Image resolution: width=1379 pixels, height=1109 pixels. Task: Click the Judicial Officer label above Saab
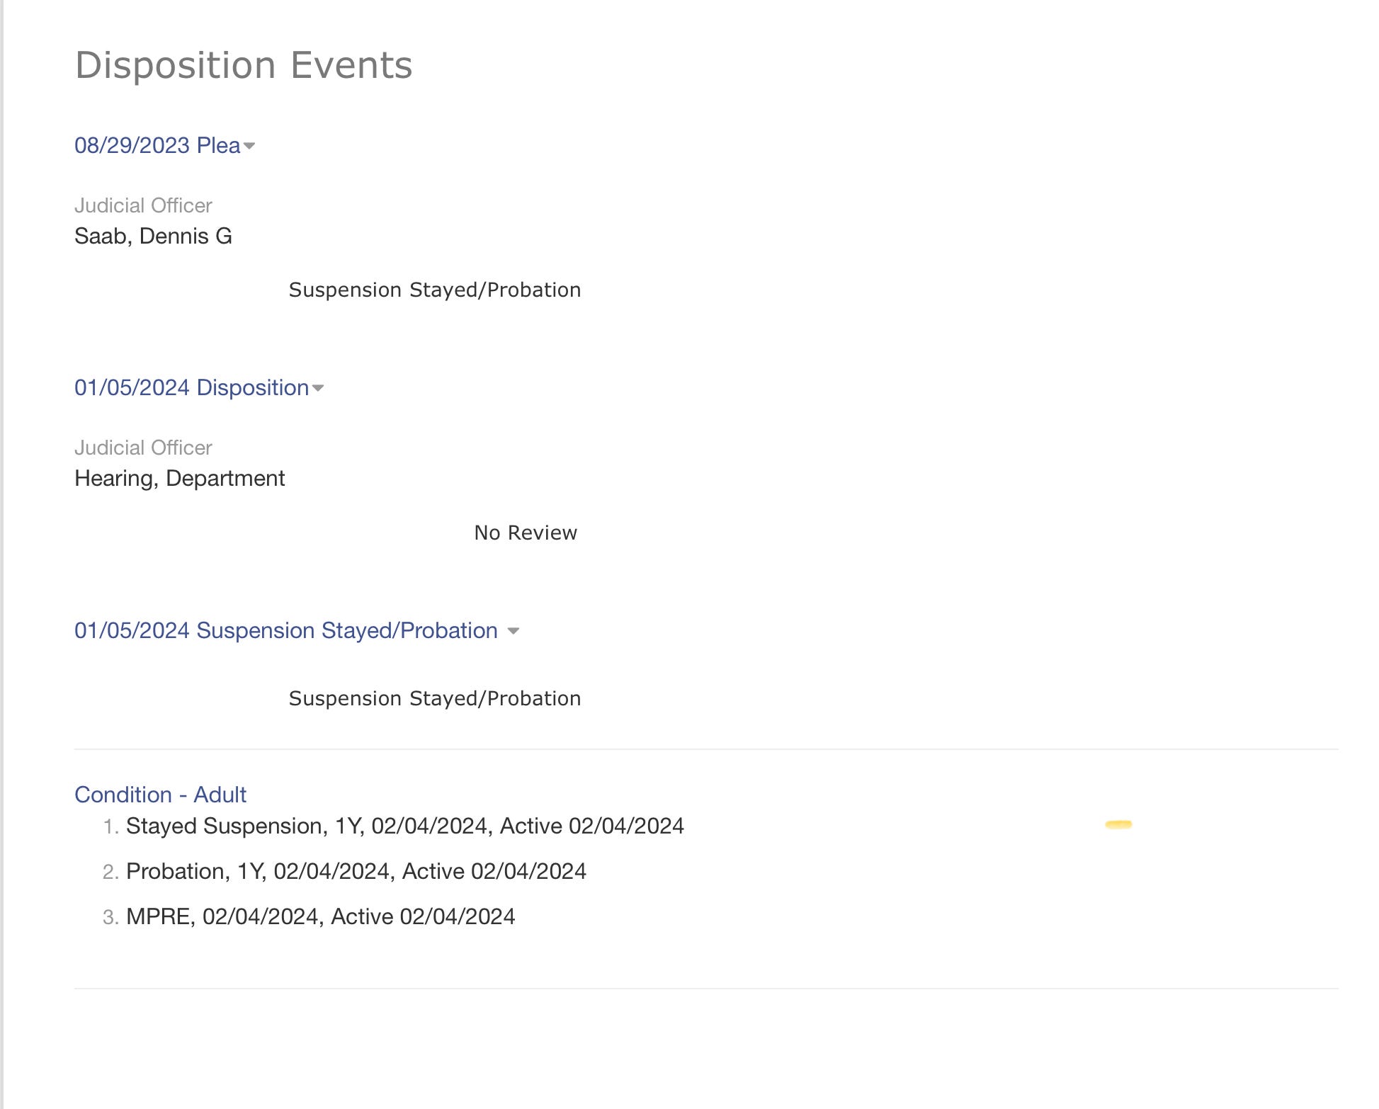(x=143, y=205)
